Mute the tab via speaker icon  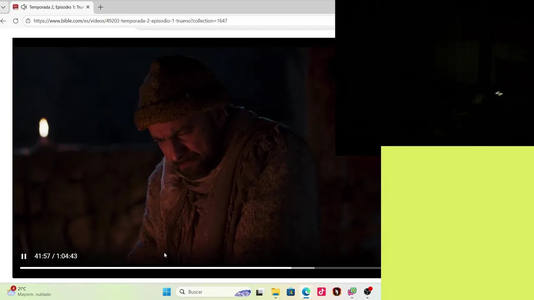coord(24,7)
